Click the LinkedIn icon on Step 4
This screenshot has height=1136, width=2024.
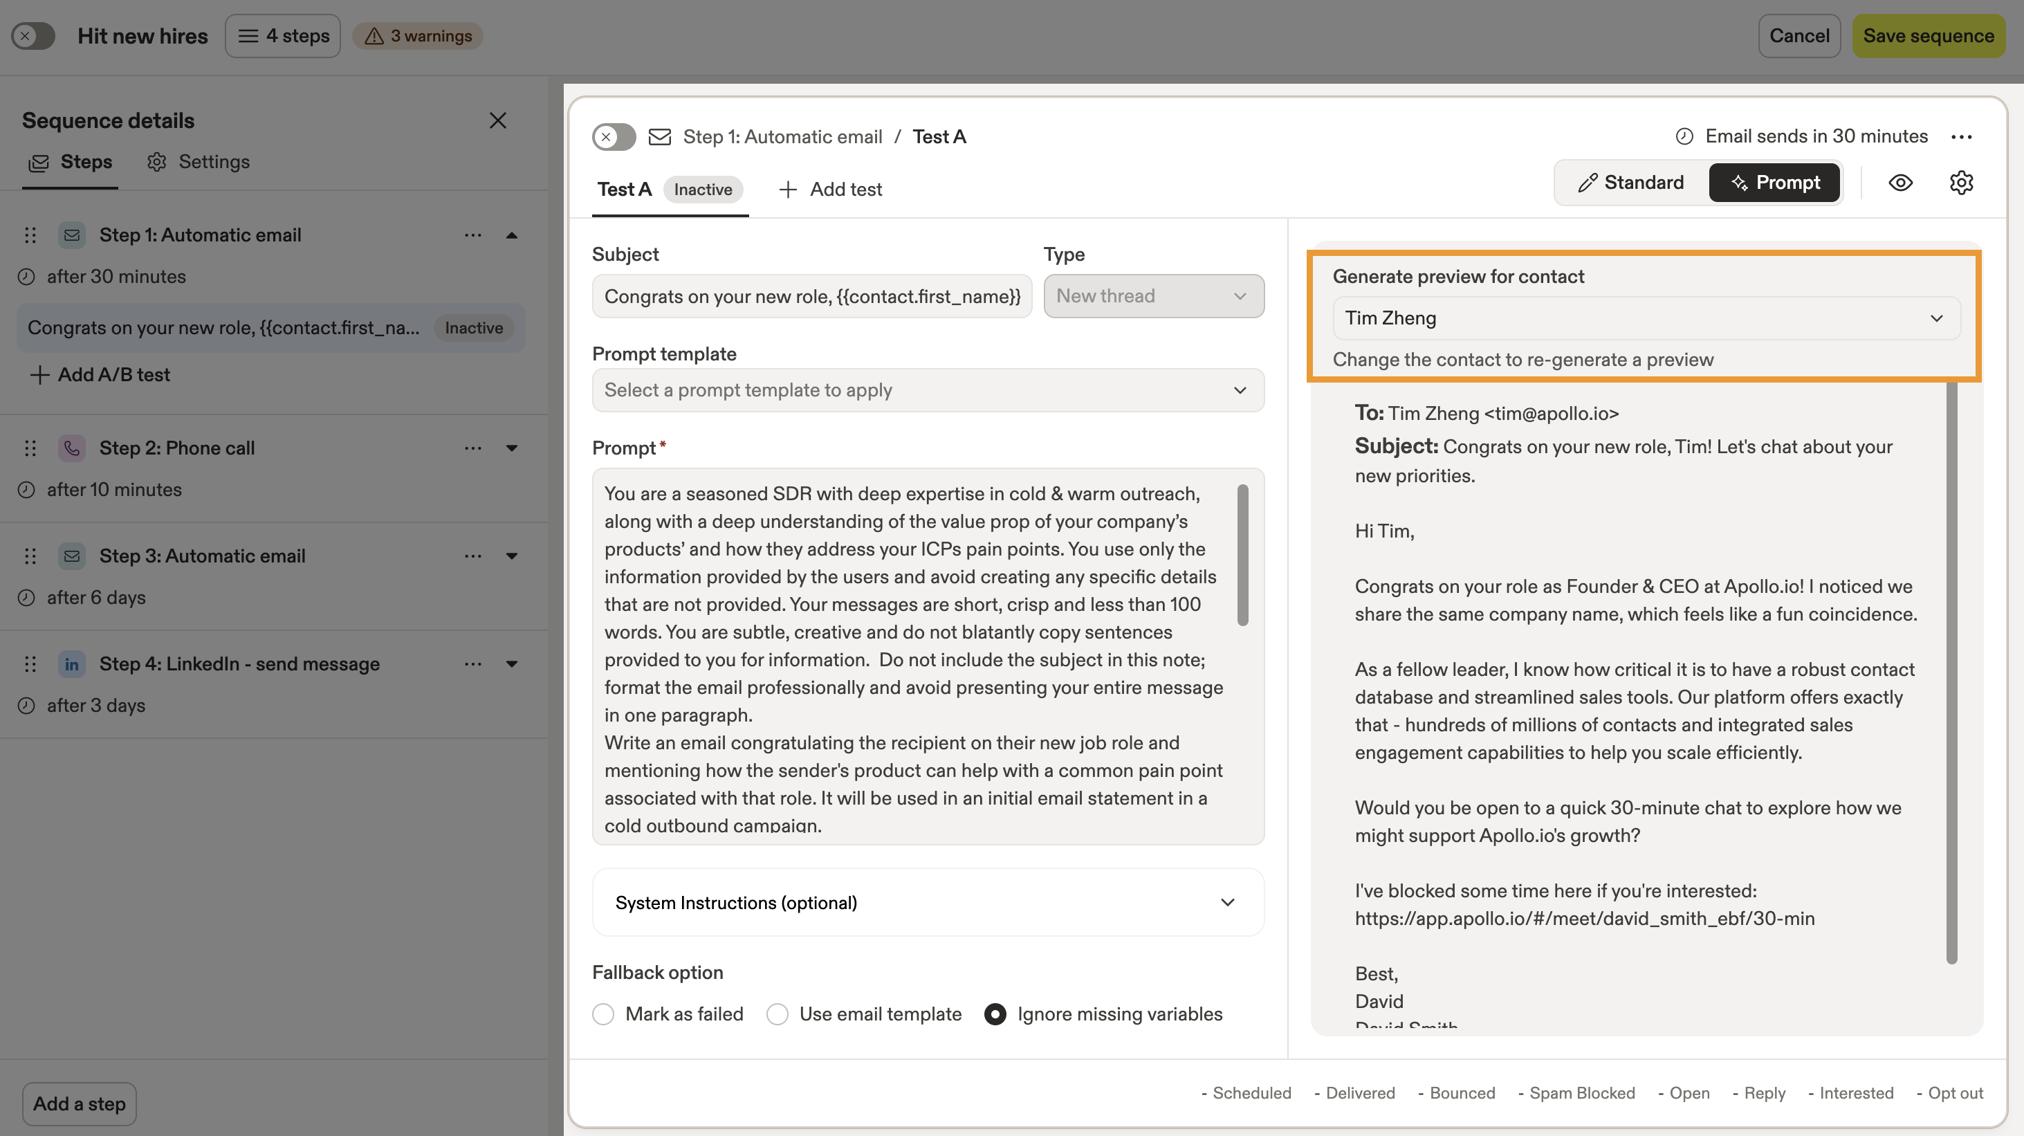click(71, 664)
